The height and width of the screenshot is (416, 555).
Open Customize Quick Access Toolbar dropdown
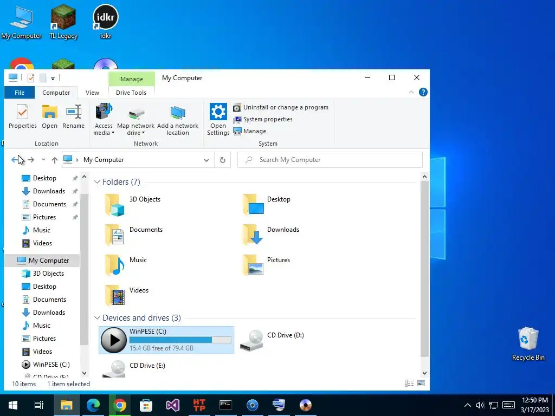tap(53, 78)
